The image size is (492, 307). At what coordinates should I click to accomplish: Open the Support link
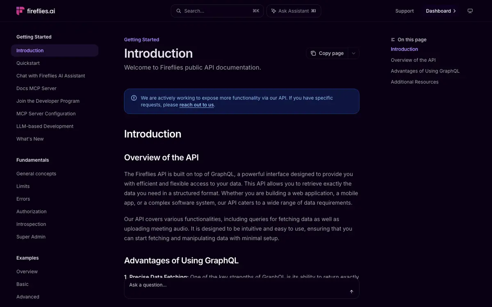point(404,11)
